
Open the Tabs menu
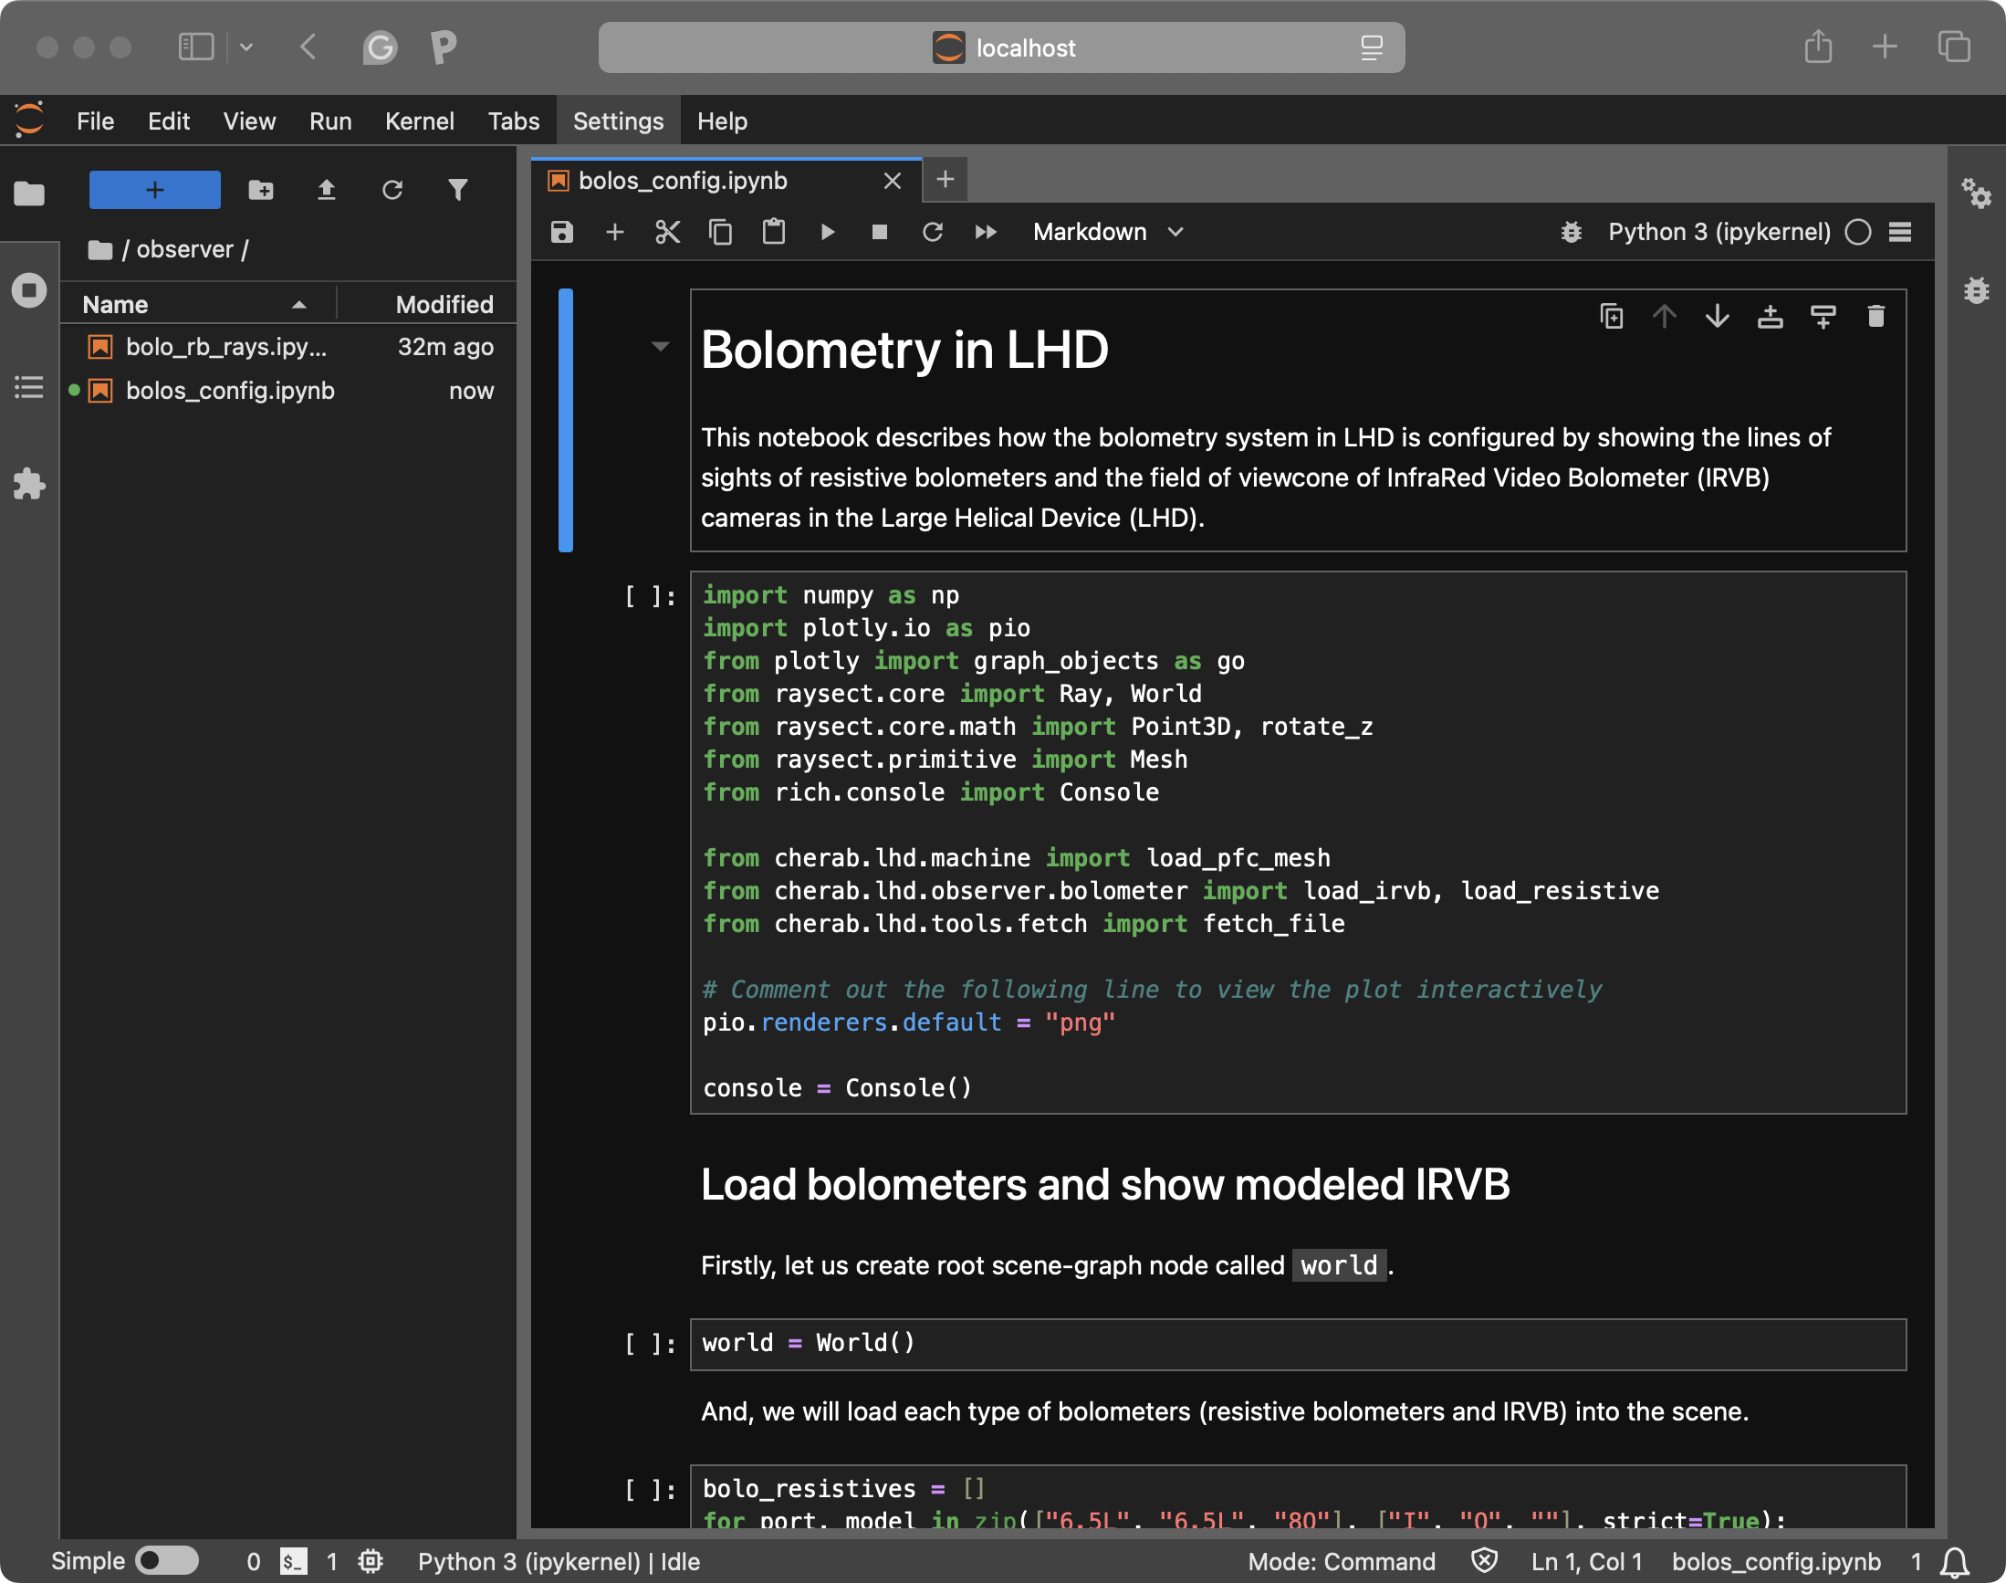tap(513, 121)
